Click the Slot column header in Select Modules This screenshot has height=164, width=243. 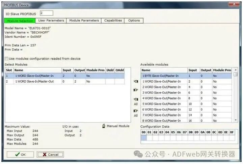coord(9,70)
